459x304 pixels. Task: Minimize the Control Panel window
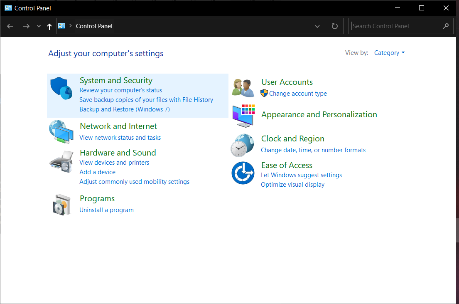pos(397,8)
